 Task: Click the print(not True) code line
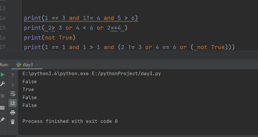(50, 38)
